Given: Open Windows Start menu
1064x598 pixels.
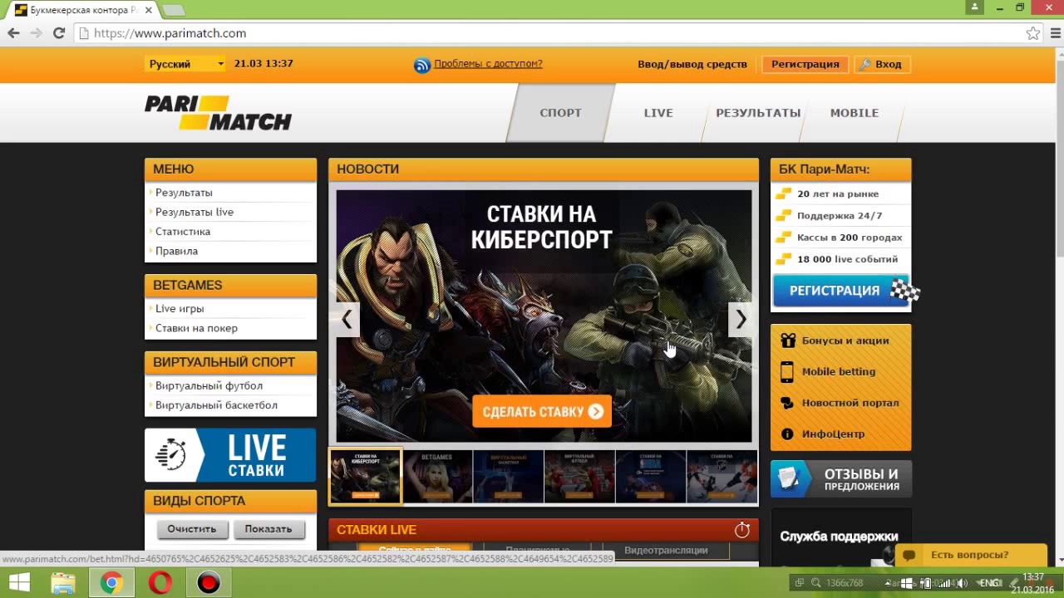Looking at the screenshot, I should point(20,583).
